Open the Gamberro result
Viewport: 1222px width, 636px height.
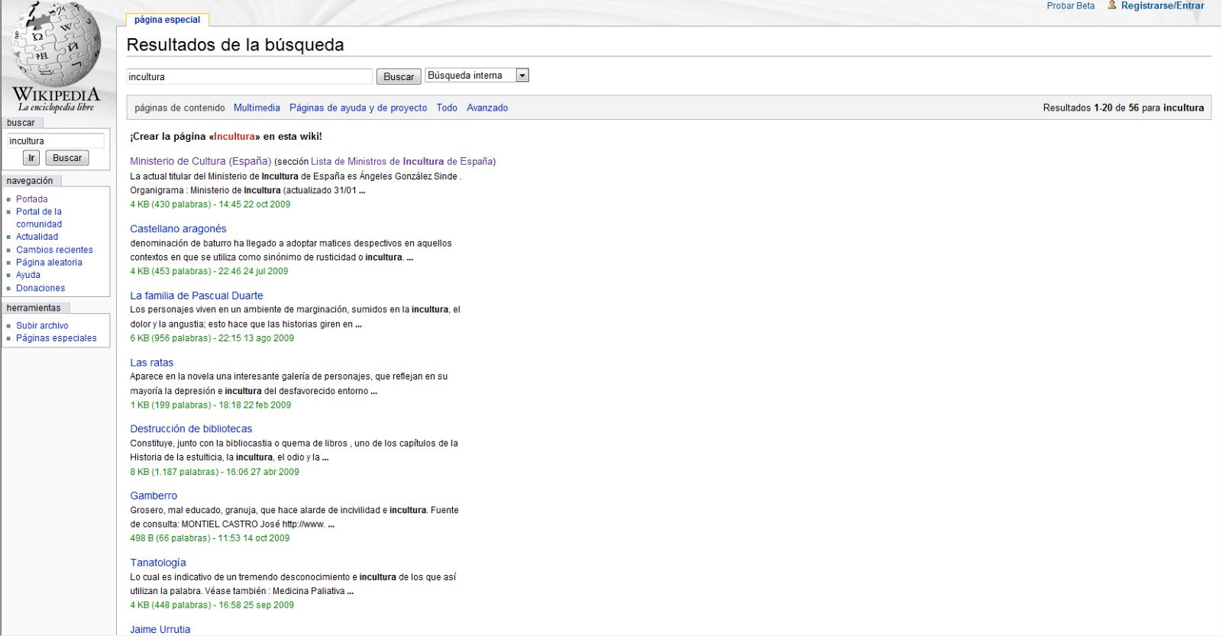(154, 496)
